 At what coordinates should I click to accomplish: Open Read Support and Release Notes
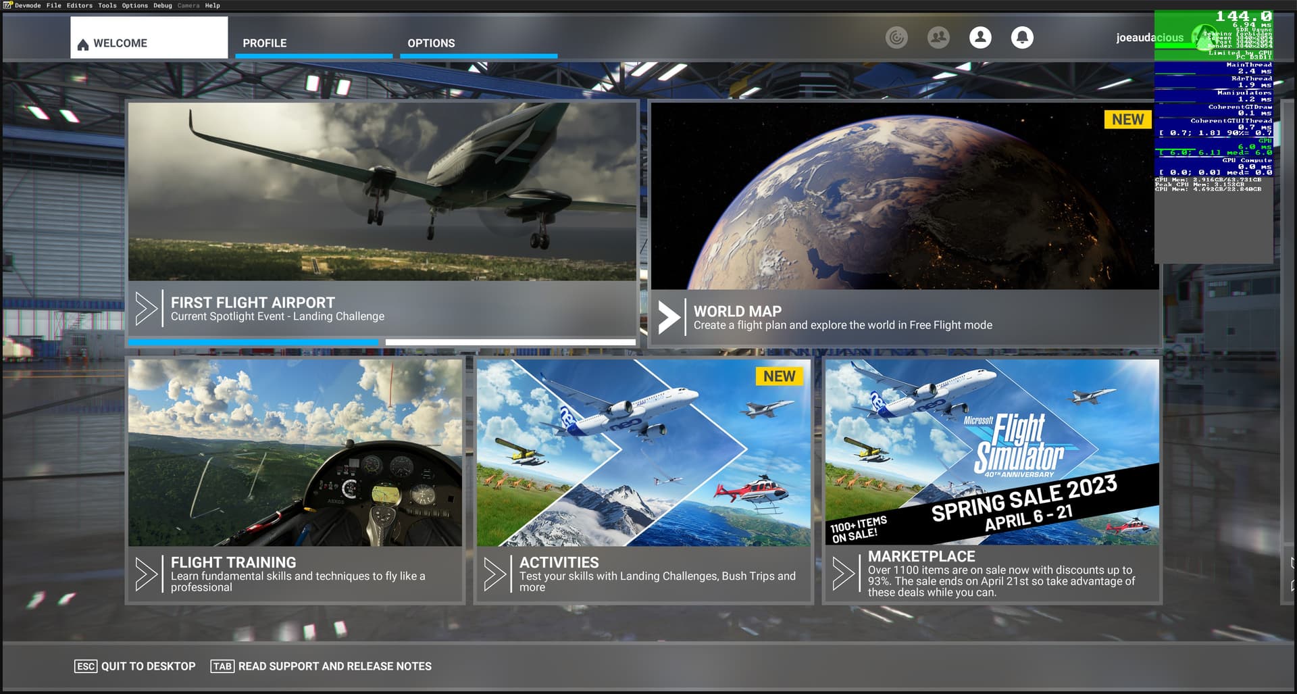pyautogui.click(x=322, y=666)
